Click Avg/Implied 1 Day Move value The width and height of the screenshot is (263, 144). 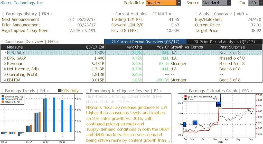pyautogui.click(x=83, y=31)
